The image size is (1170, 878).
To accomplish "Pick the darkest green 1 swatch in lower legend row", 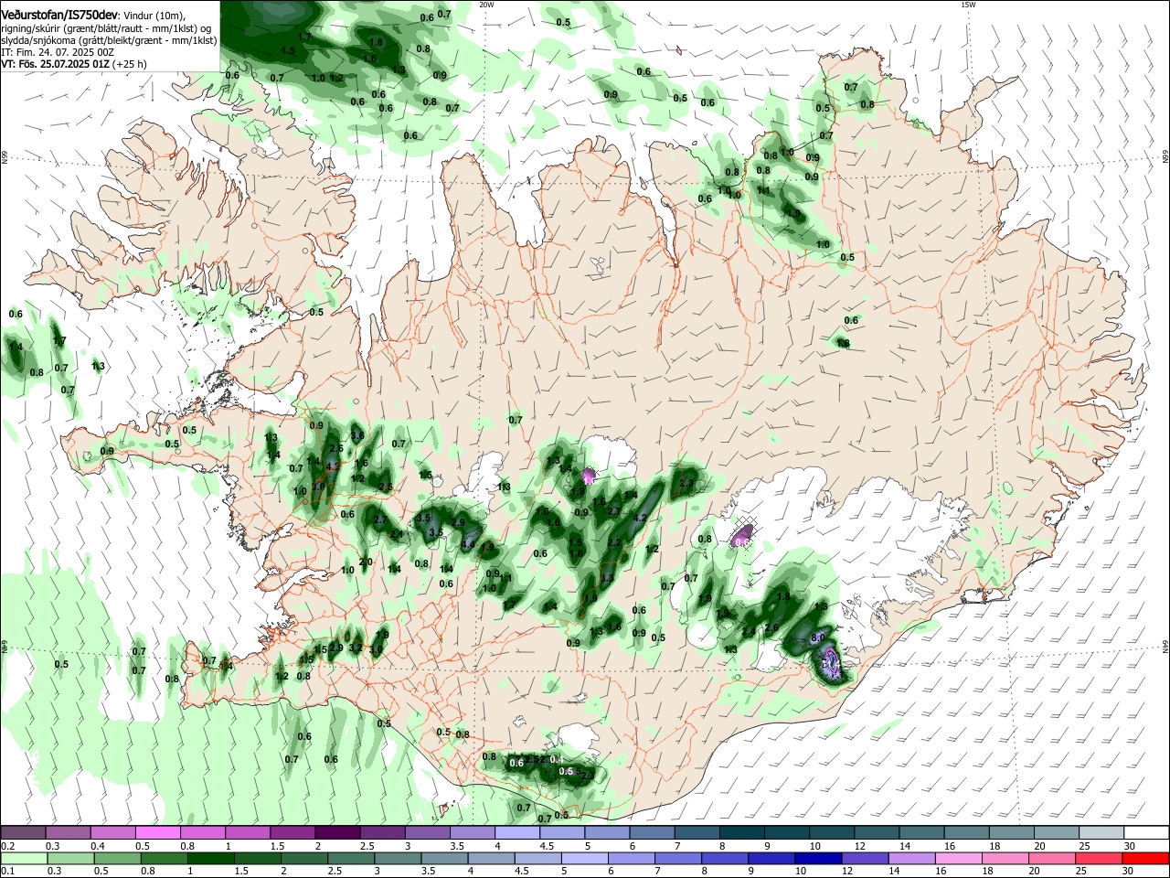I will (x=210, y=859).
